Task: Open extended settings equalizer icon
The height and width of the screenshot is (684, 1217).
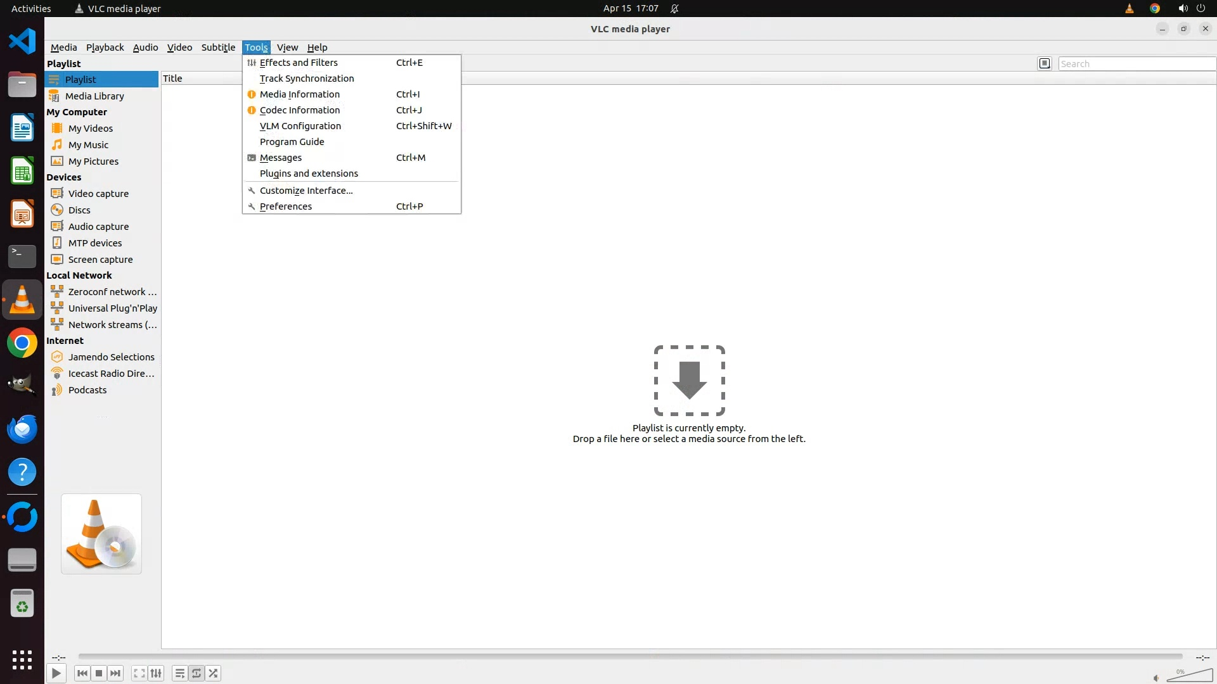Action: 156,673
